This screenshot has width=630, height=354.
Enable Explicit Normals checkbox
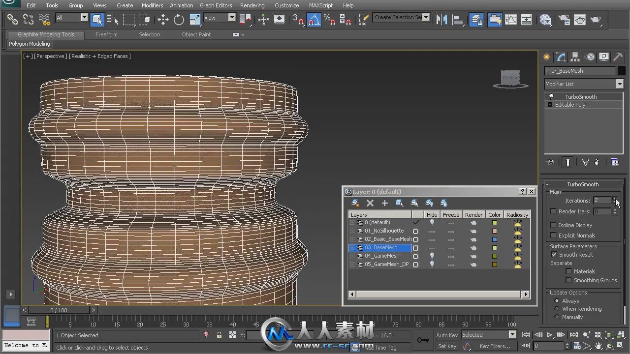(x=553, y=236)
